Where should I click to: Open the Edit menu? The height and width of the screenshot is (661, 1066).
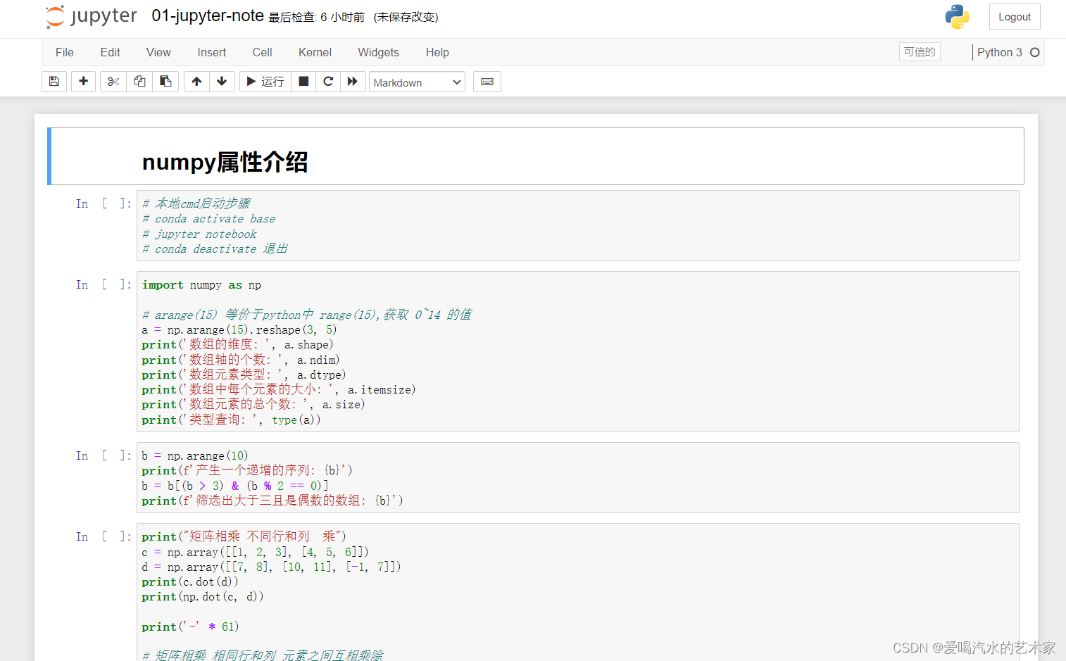[x=111, y=52]
